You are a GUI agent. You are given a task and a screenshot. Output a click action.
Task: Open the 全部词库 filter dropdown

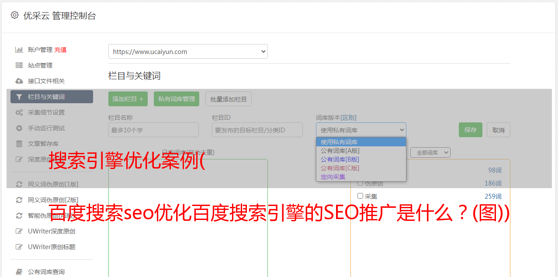coord(430,153)
